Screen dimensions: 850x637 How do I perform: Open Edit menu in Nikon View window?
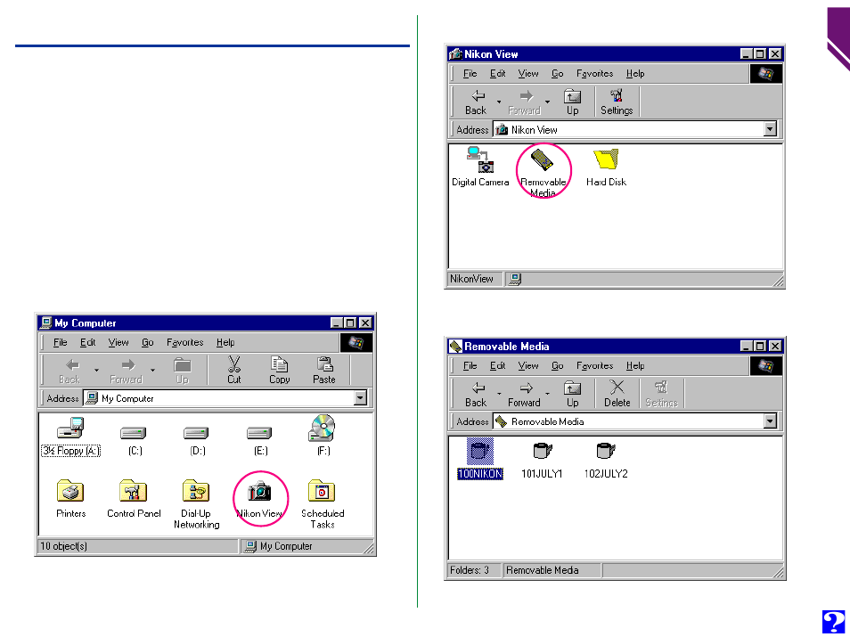[x=498, y=74]
